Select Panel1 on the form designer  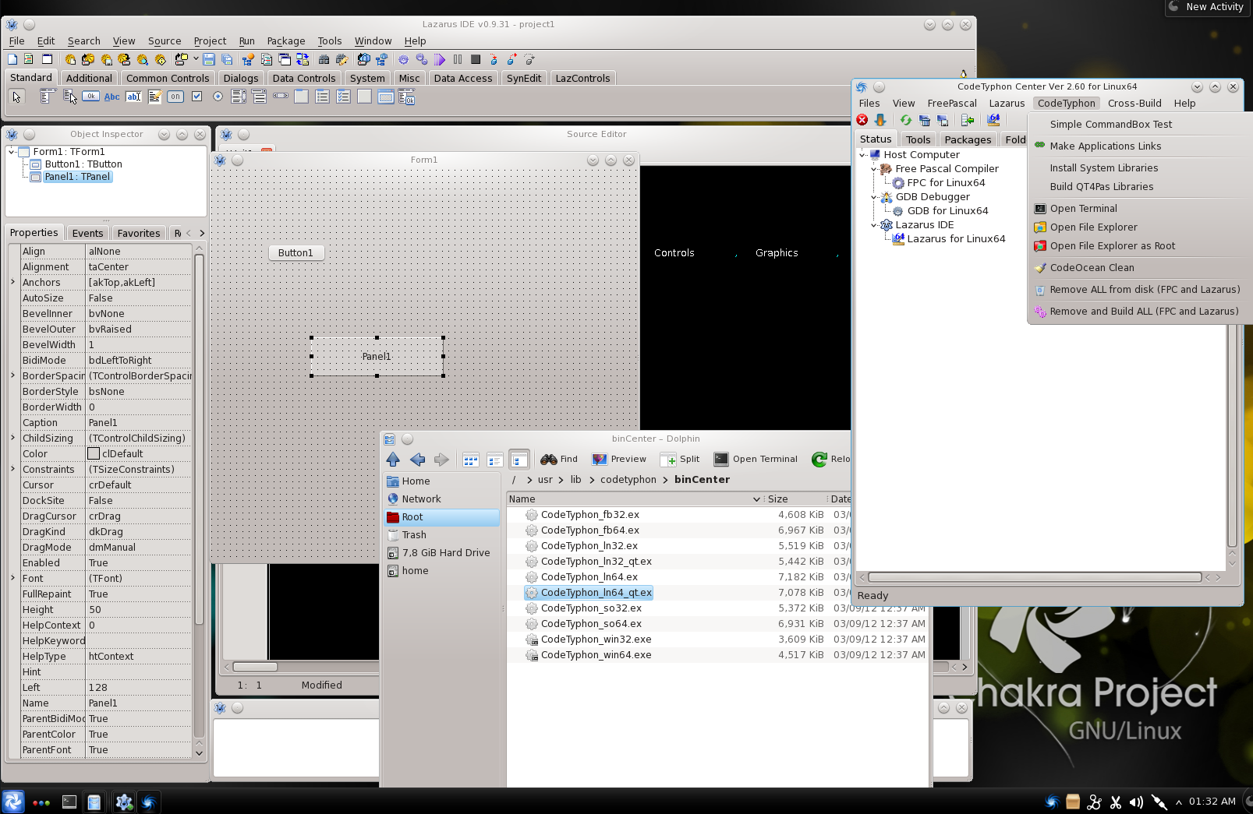(x=377, y=356)
